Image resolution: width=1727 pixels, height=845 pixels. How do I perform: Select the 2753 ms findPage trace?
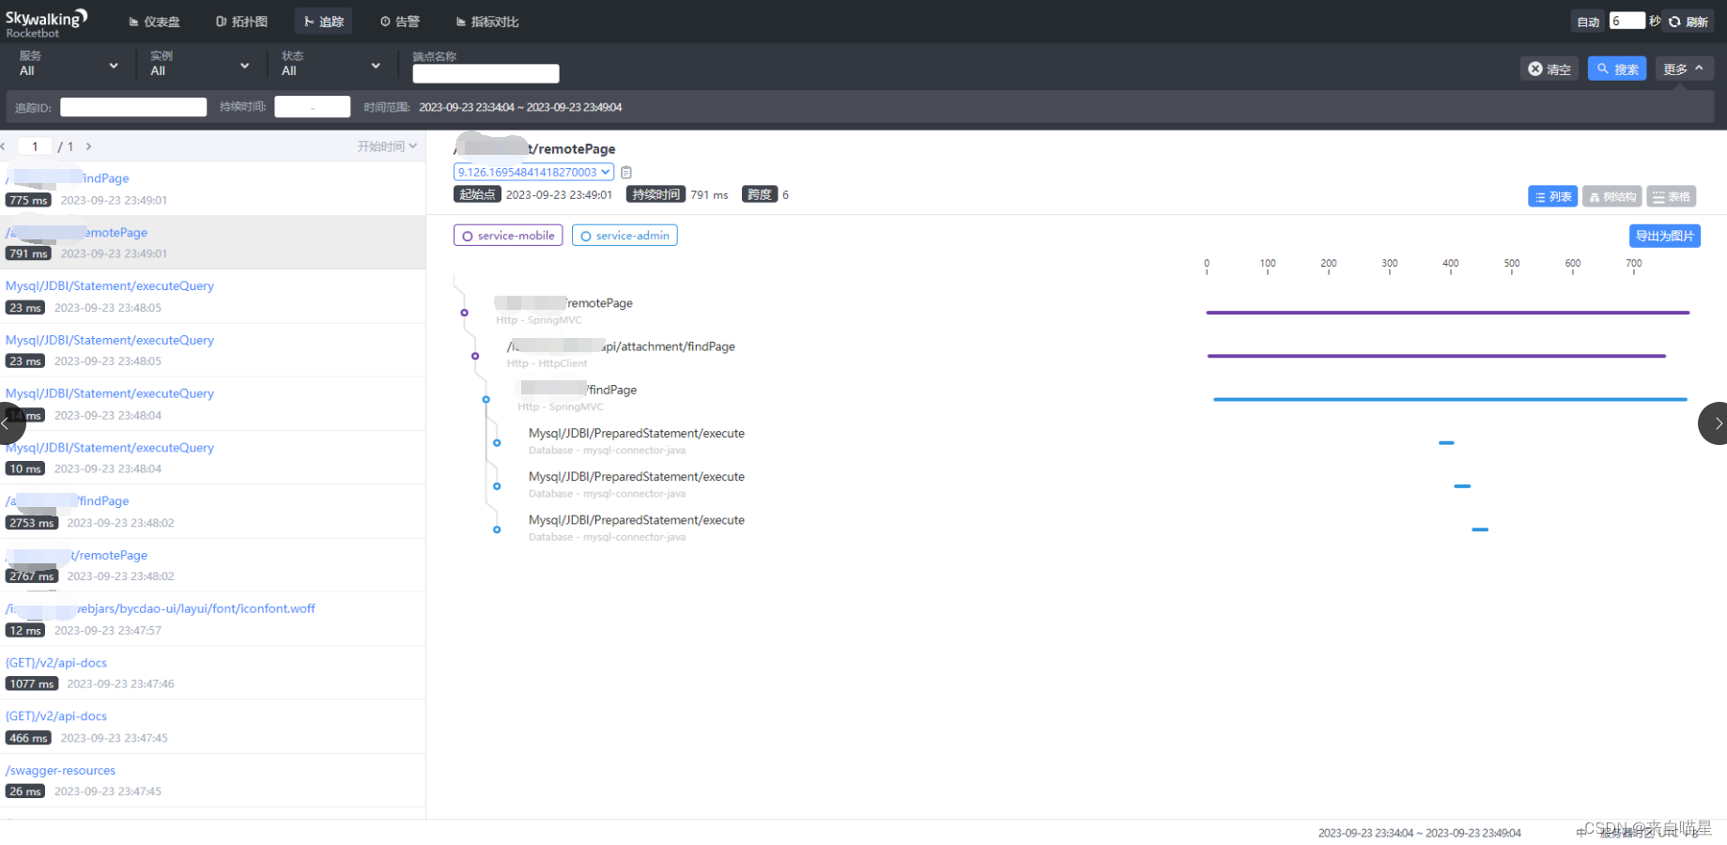tap(212, 512)
